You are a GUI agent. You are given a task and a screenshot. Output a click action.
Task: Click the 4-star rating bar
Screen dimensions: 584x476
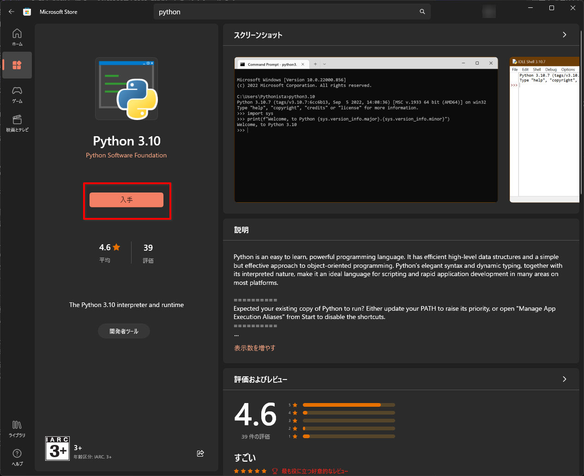(x=349, y=413)
